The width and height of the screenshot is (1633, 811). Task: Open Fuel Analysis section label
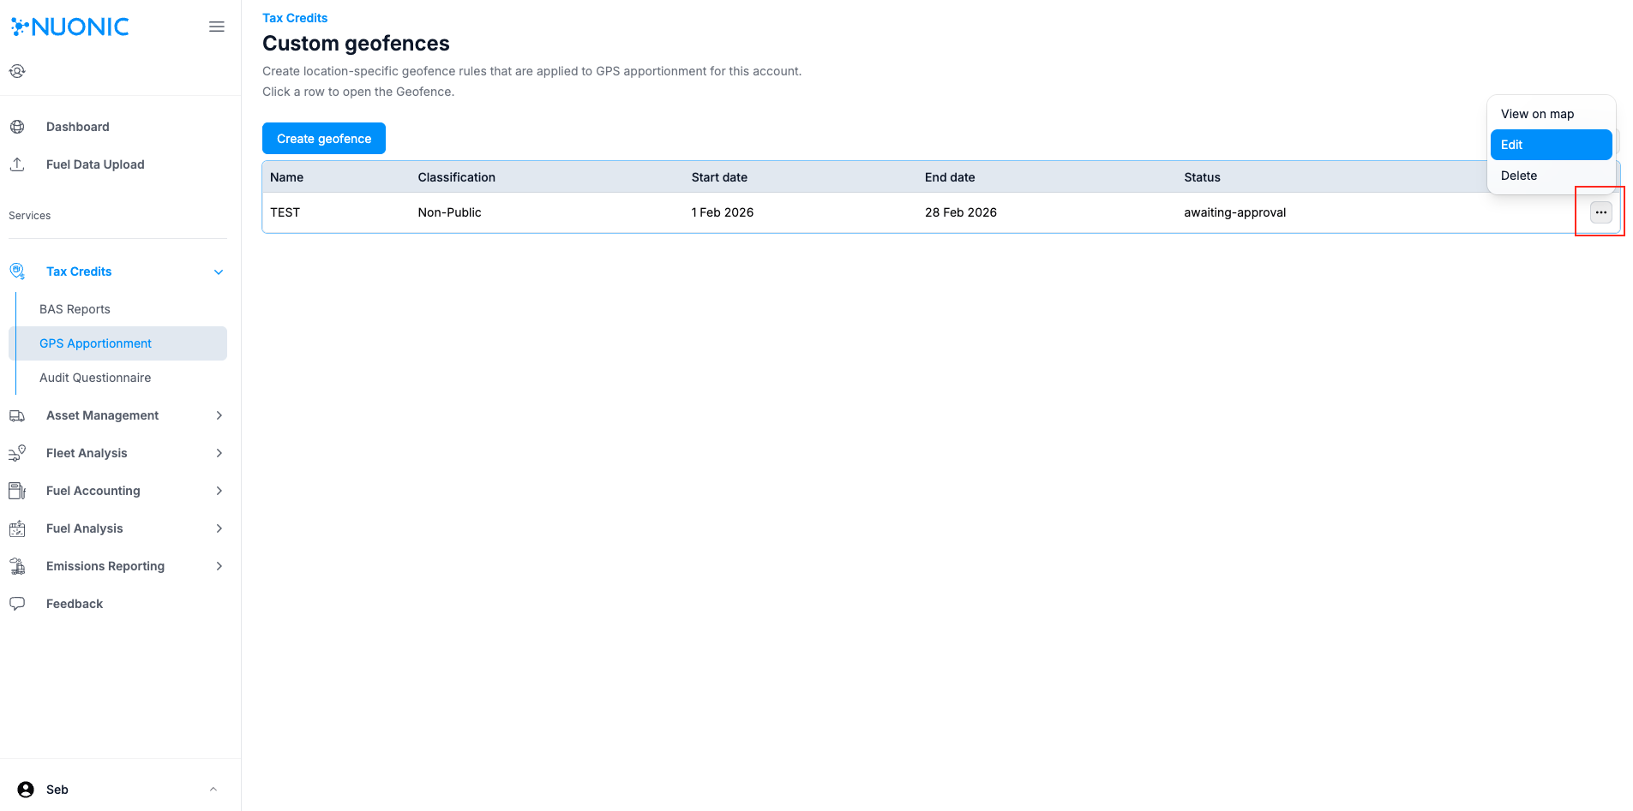coord(85,528)
